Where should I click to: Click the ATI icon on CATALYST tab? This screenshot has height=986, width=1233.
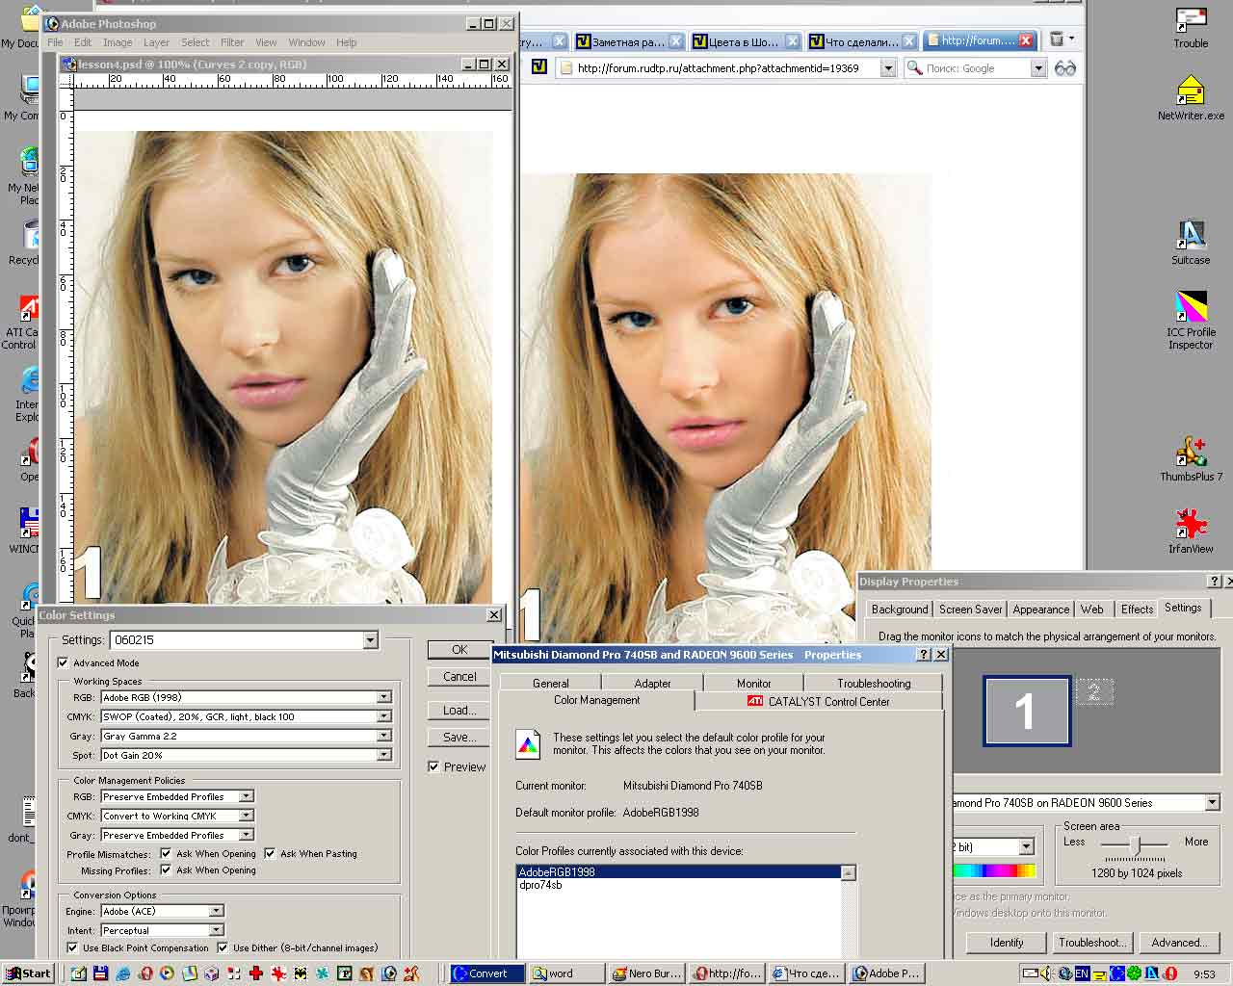(755, 701)
